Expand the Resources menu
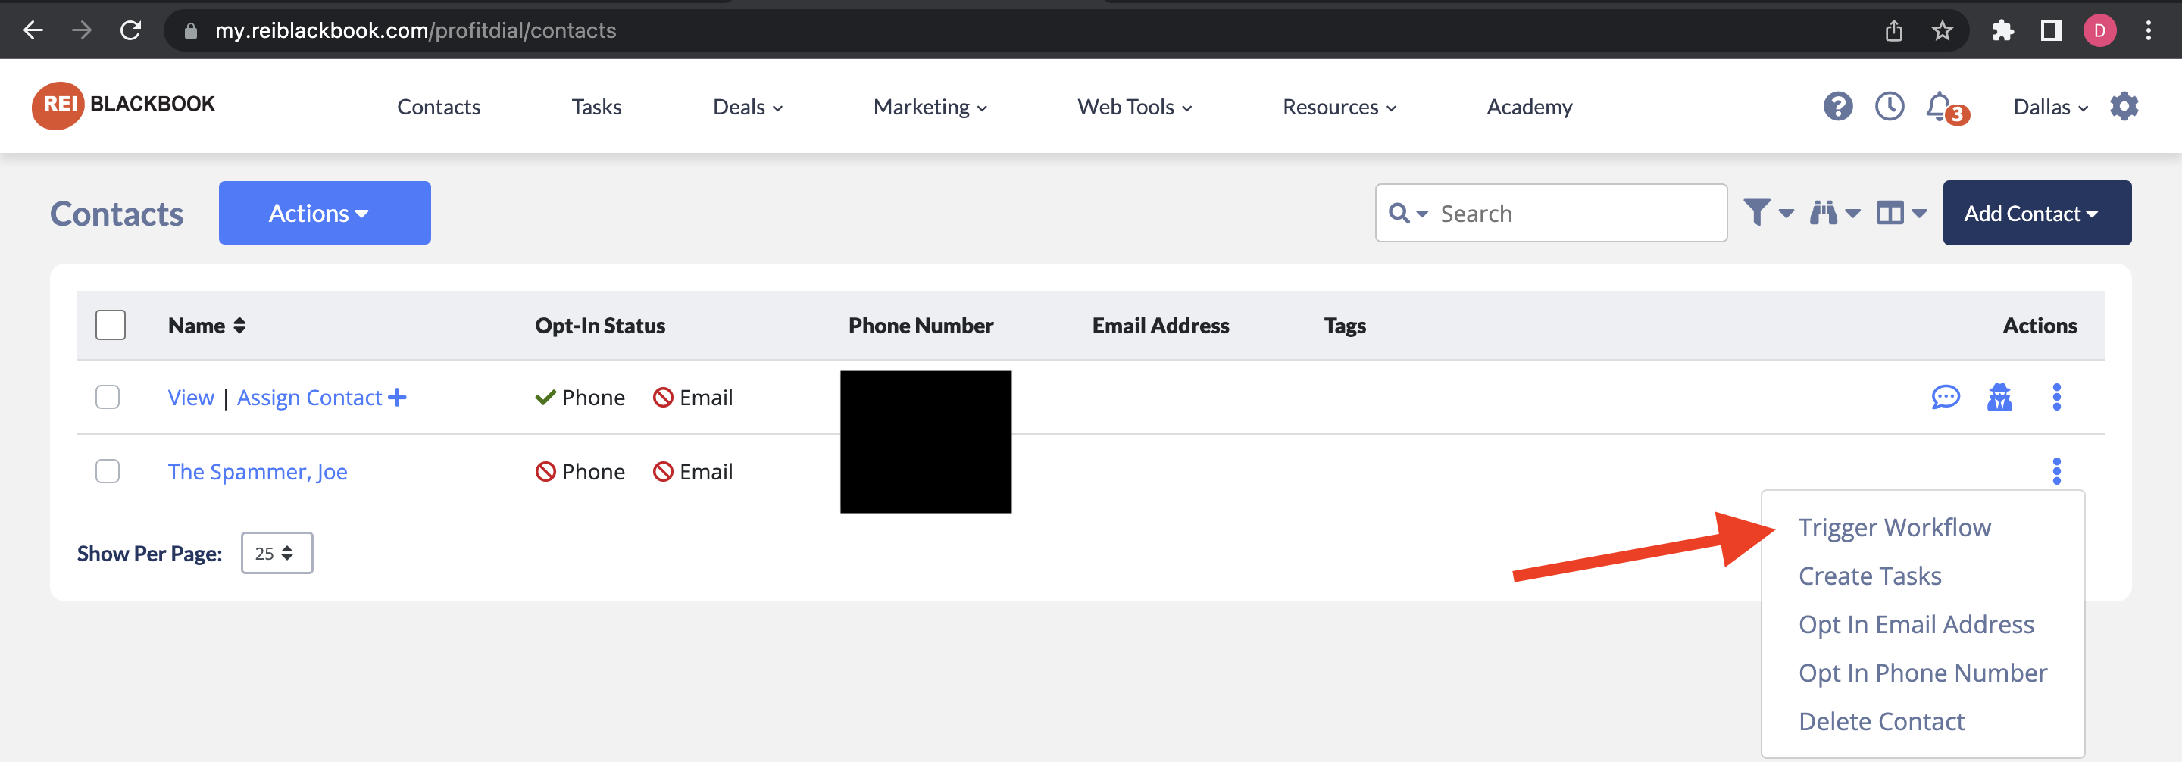2182x762 pixels. pos(1340,107)
